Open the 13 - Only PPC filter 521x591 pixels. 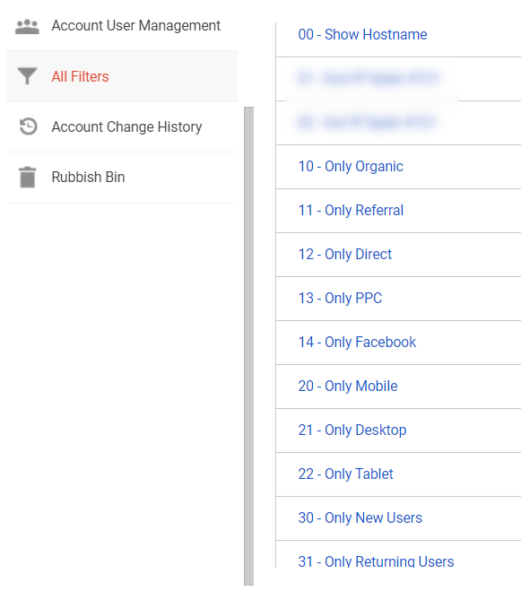click(x=340, y=298)
